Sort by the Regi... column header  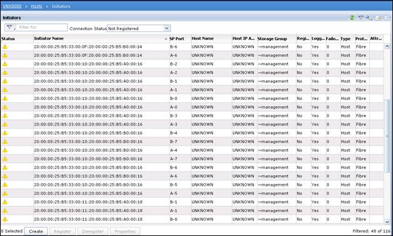(x=303, y=38)
